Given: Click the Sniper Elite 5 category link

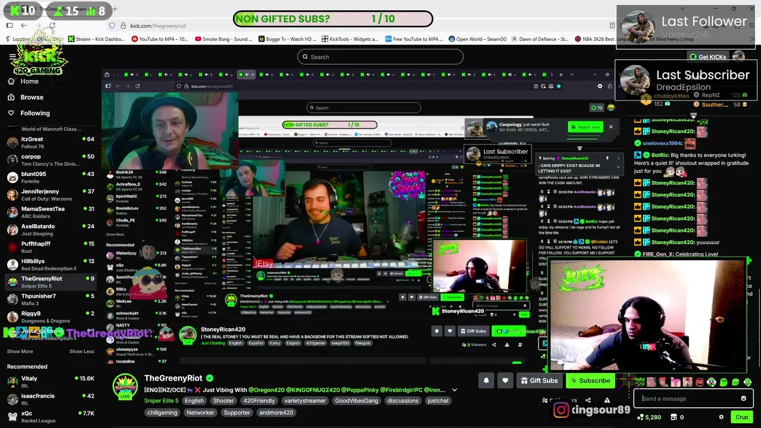Looking at the screenshot, I should pos(161,401).
